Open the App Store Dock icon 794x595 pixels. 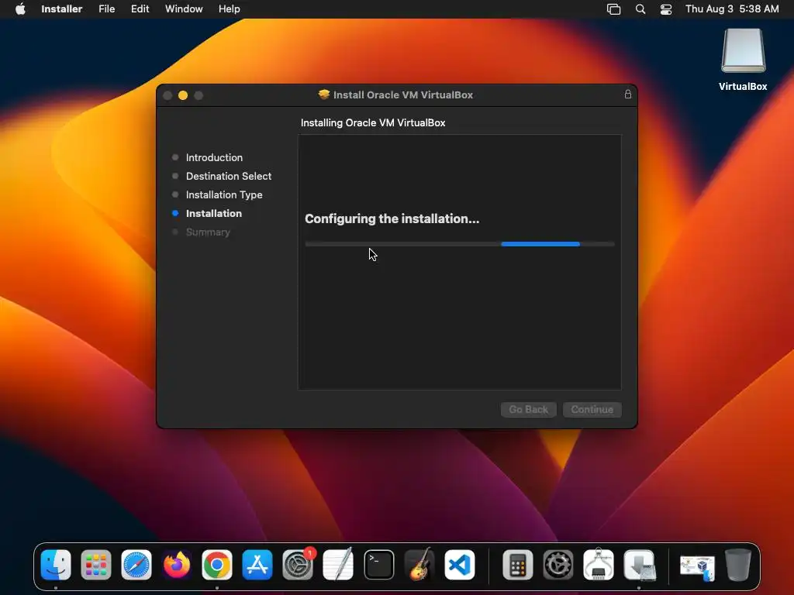[x=257, y=565]
